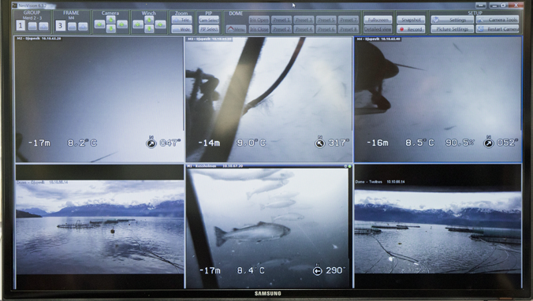Start recording with the Record button
Viewport: 533px width, 301px height.
[411, 30]
